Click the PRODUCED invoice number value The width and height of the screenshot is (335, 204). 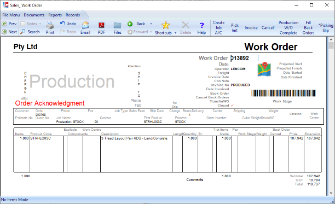[x=240, y=85]
